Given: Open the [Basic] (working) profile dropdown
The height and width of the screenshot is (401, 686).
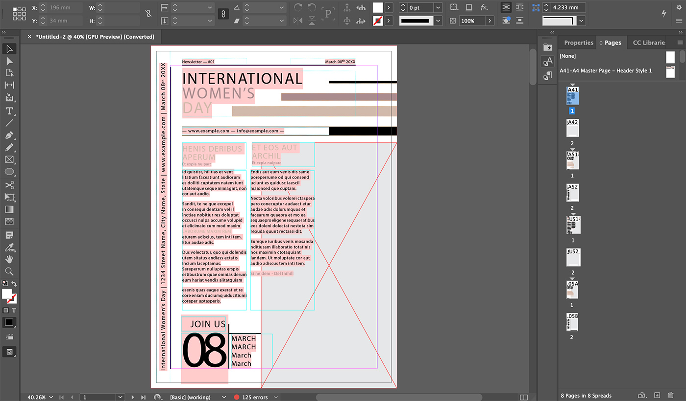Looking at the screenshot, I should [224, 398].
